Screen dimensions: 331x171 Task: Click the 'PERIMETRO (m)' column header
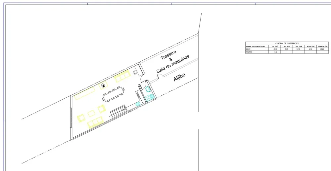point(322,47)
